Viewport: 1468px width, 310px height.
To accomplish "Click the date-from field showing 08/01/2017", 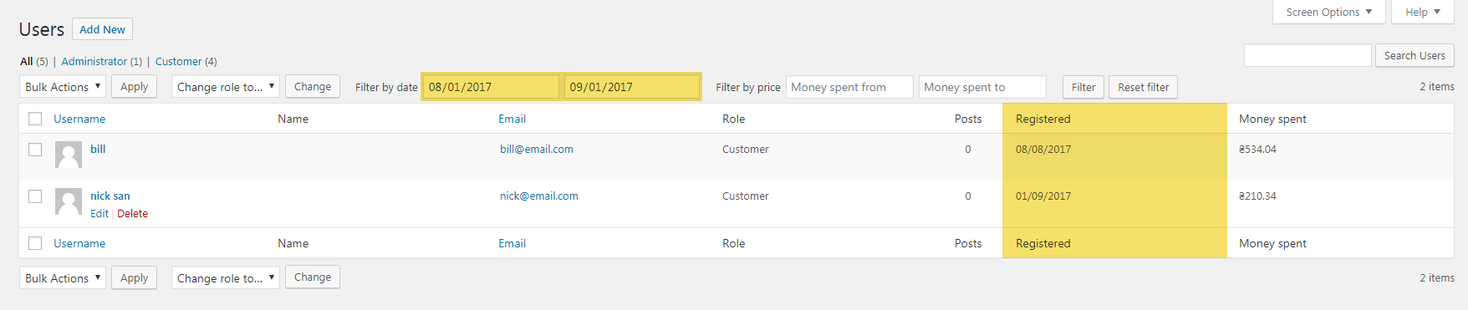I will pyautogui.click(x=491, y=87).
